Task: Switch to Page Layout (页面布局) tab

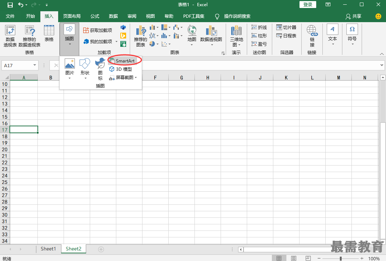Action: [72, 16]
